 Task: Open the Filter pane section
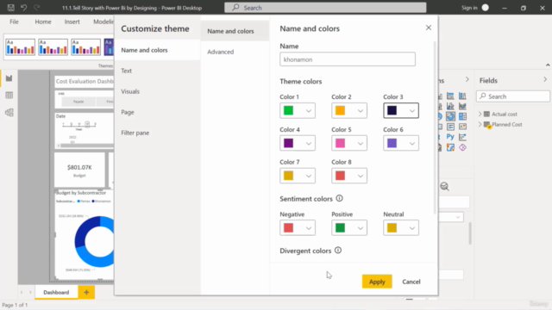click(135, 133)
